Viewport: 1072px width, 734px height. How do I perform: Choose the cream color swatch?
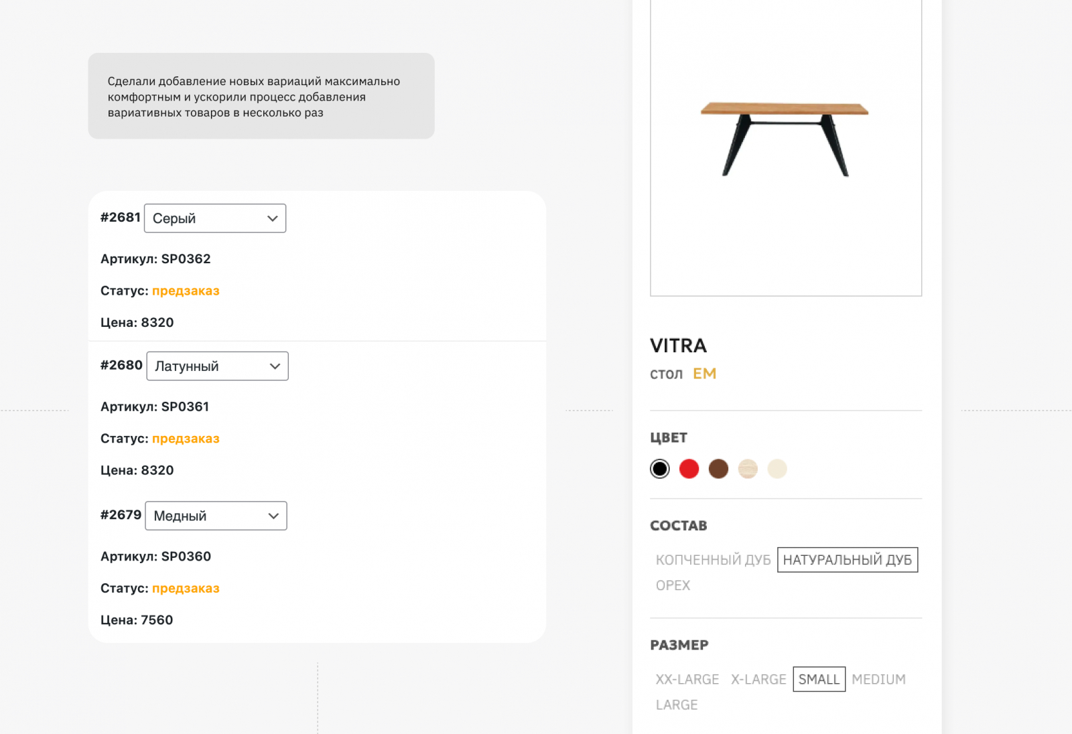777,469
